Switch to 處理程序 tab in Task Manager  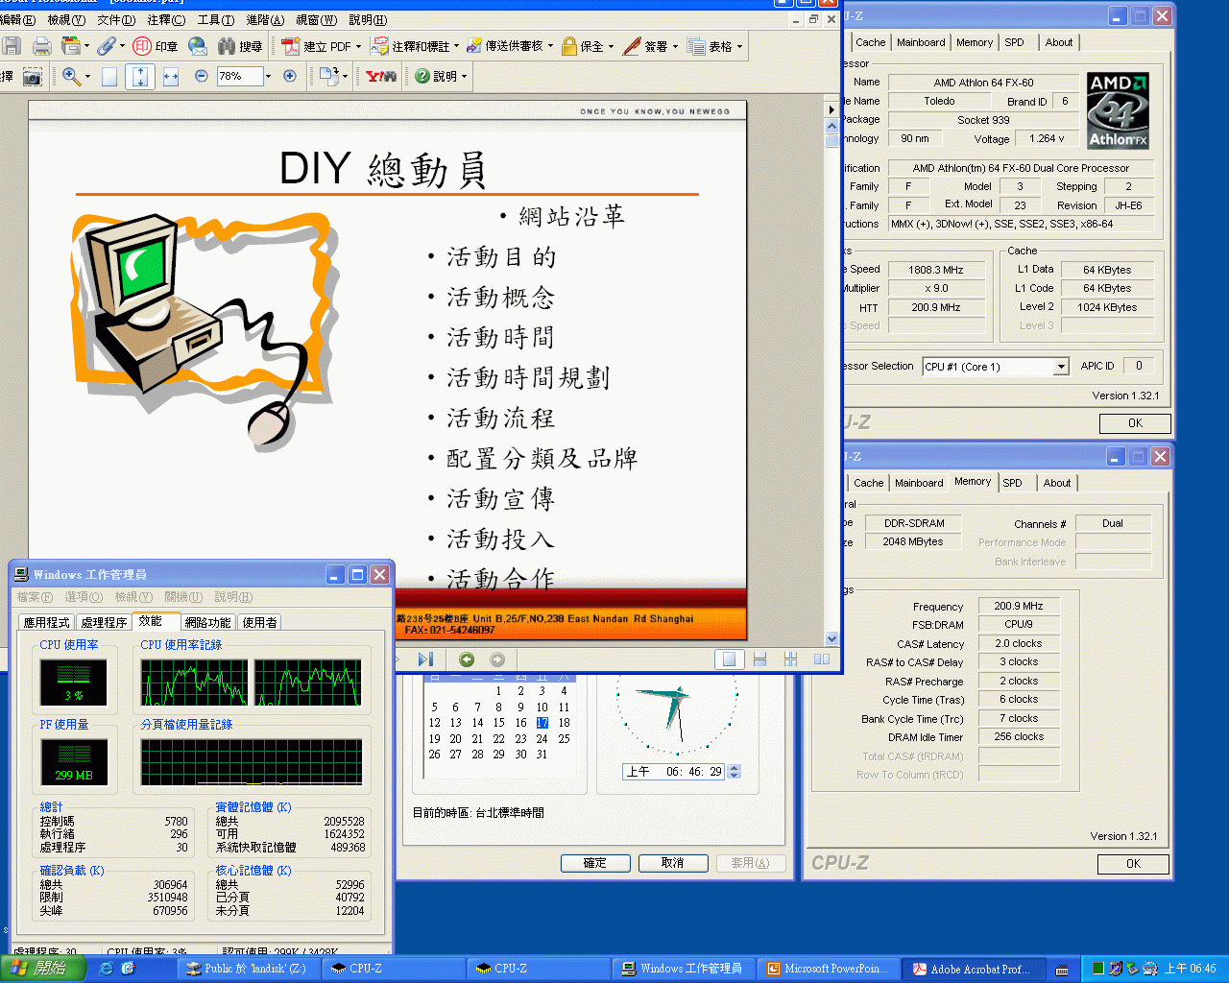tap(104, 622)
